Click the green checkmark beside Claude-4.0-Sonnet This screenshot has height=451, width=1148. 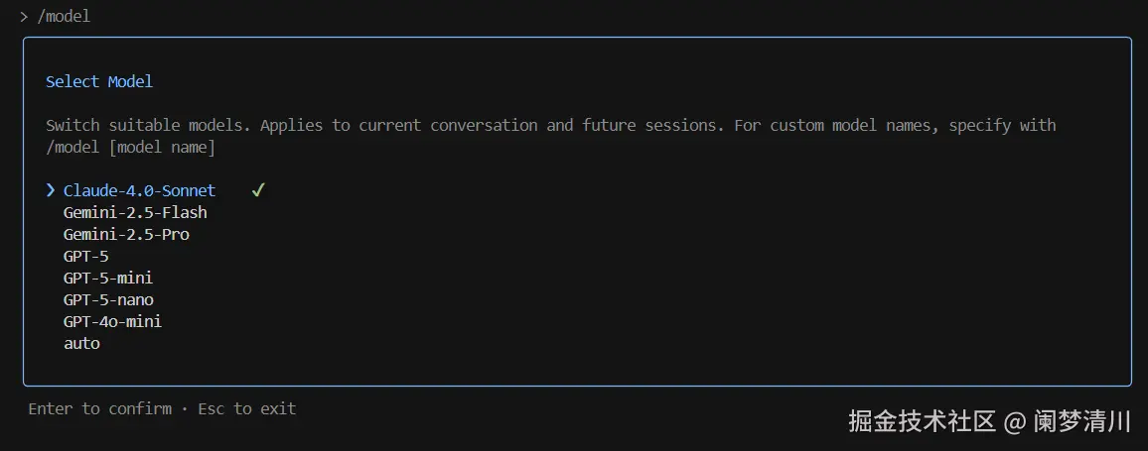click(x=258, y=190)
